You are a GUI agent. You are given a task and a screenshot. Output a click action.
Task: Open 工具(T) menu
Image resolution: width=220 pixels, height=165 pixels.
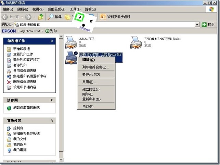(x=75, y=9)
